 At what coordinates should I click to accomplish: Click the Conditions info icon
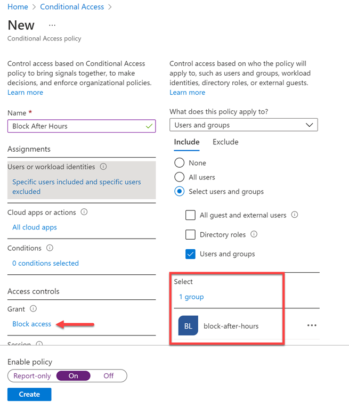click(x=50, y=248)
